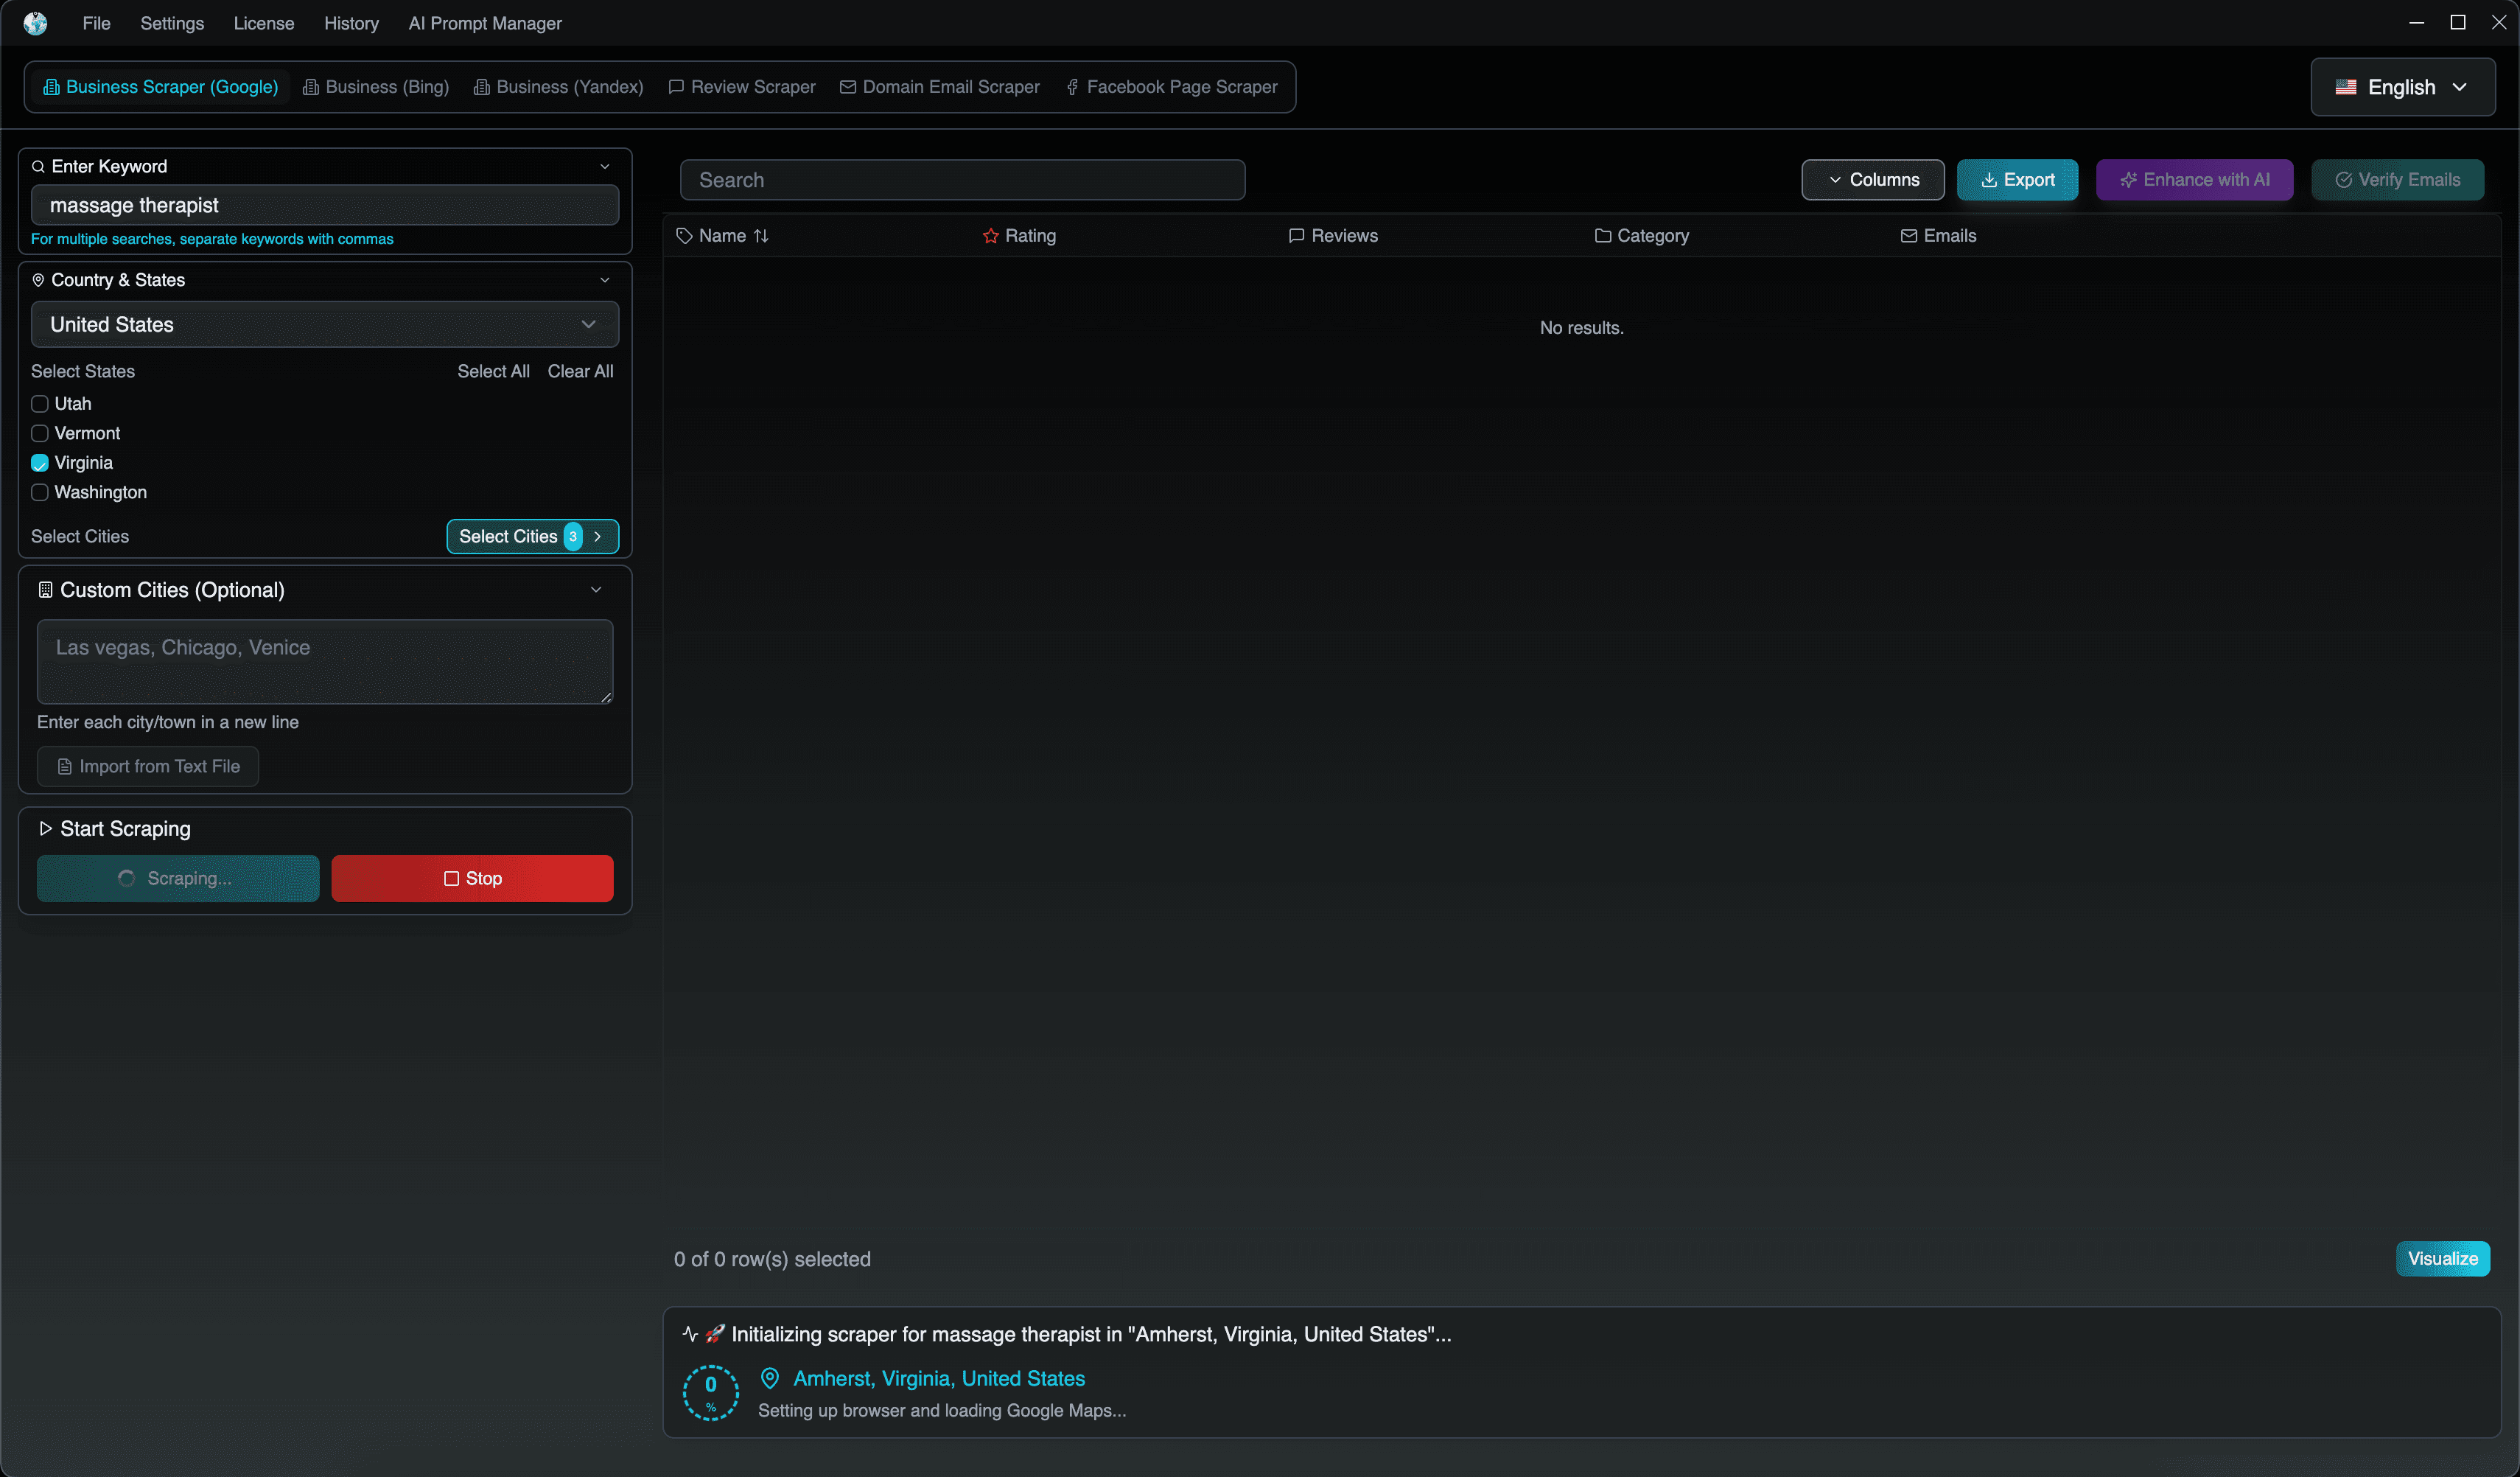Open the AI Prompt Manager menu
Image resolution: width=2520 pixels, height=1477 pixels.
(x=484, y=23)
